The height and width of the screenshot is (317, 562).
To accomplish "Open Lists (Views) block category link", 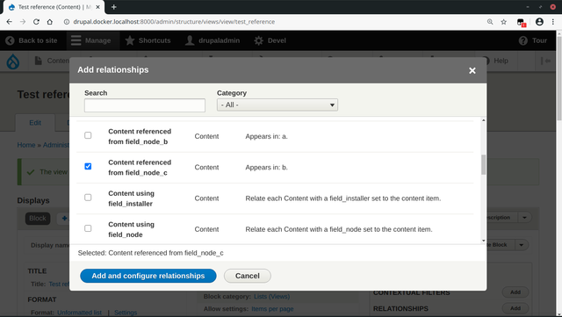I will [x=271, y=297].
